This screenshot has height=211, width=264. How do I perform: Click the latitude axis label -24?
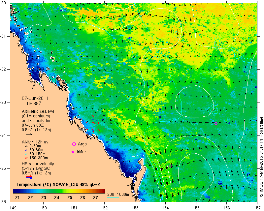(3, 136)
